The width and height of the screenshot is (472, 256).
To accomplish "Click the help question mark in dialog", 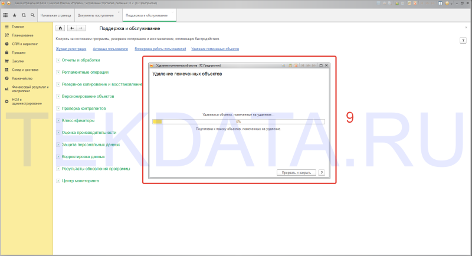I will point(322,173).
